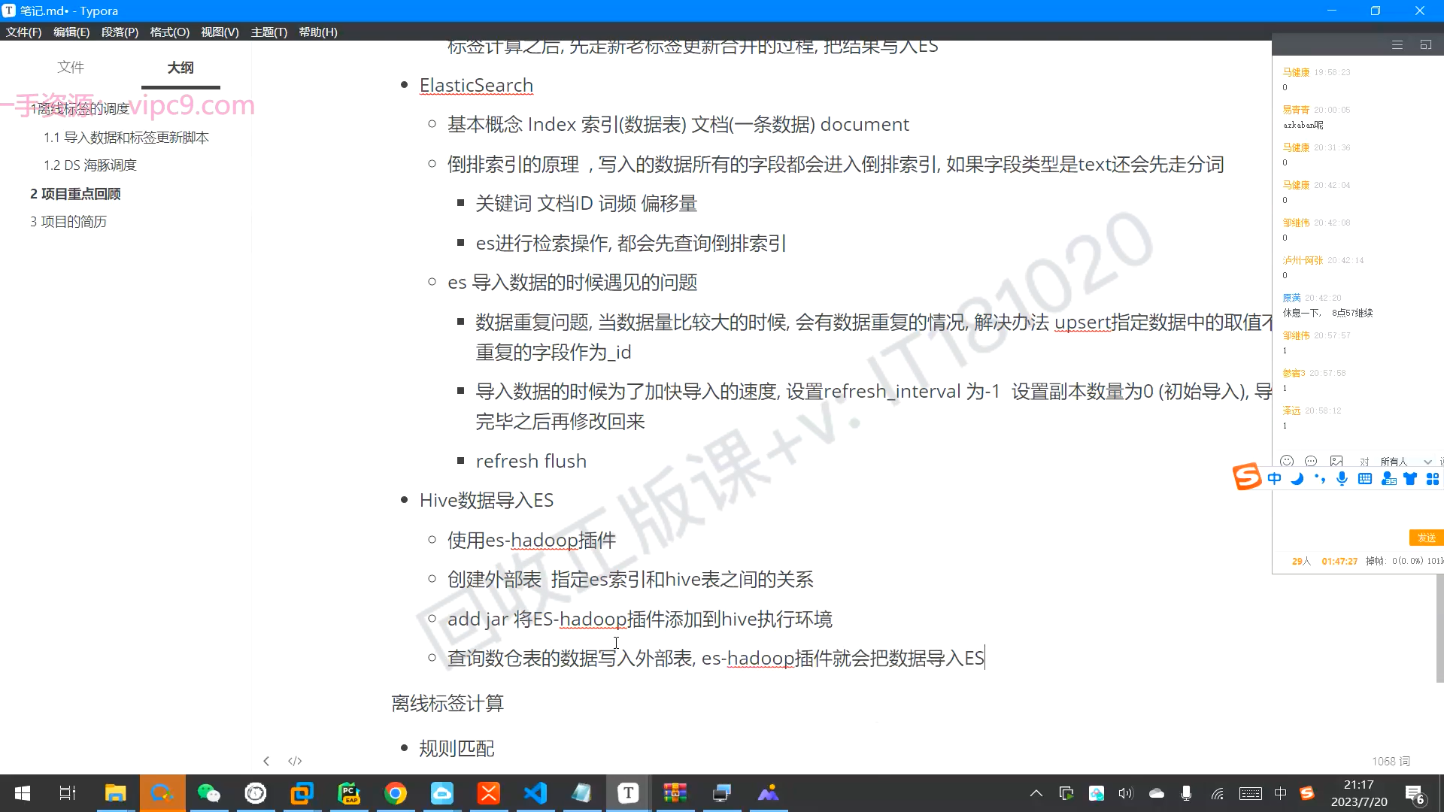Viewport: 1444px width, 812px height.
Task: Open system volume speaker in tray
Action: 1125,793
